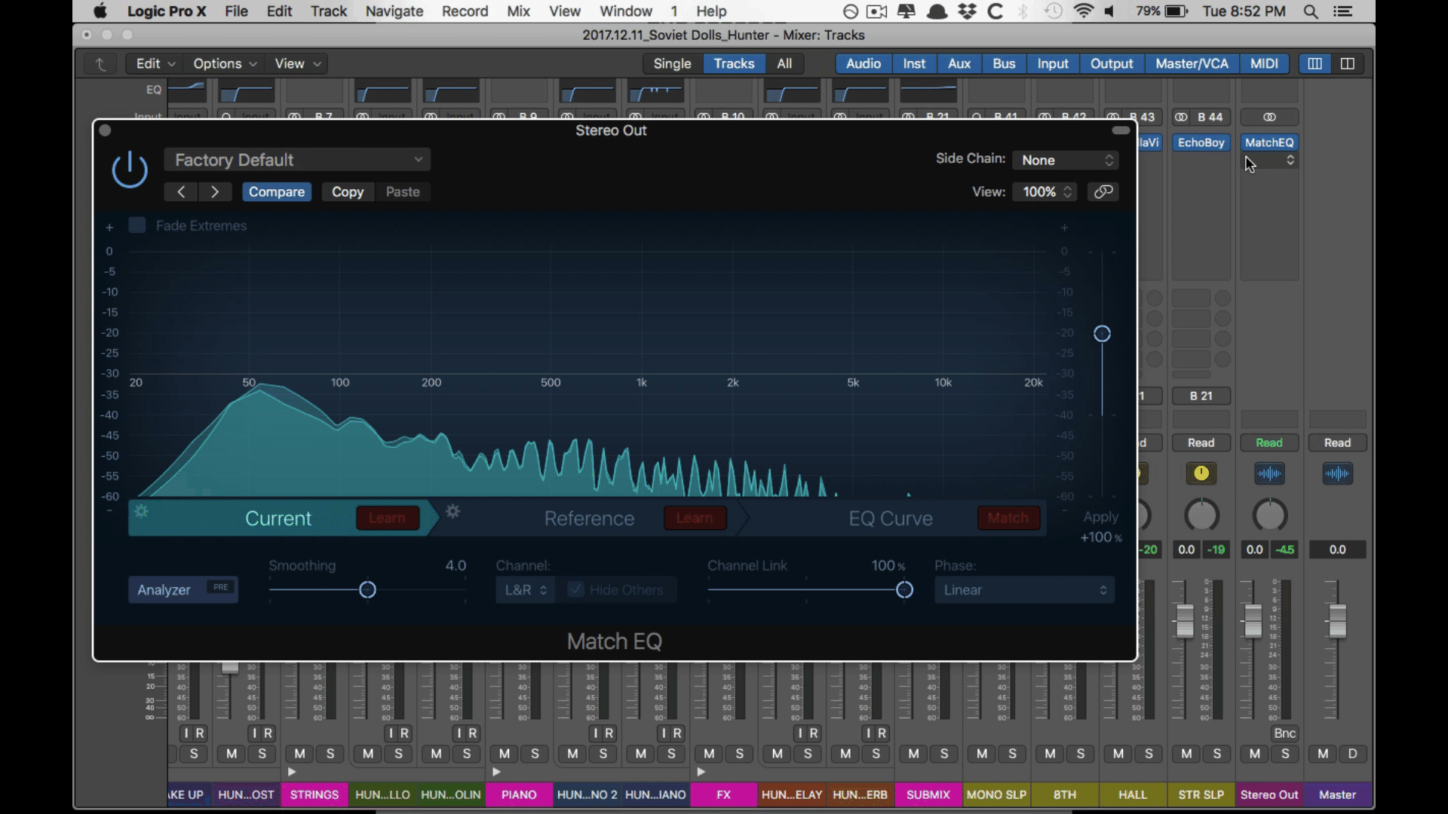Open empty plug-in slot below MatchEQ
Image resolution: width=1448 pixels, height=814 pixels.
pos(1269,161)
